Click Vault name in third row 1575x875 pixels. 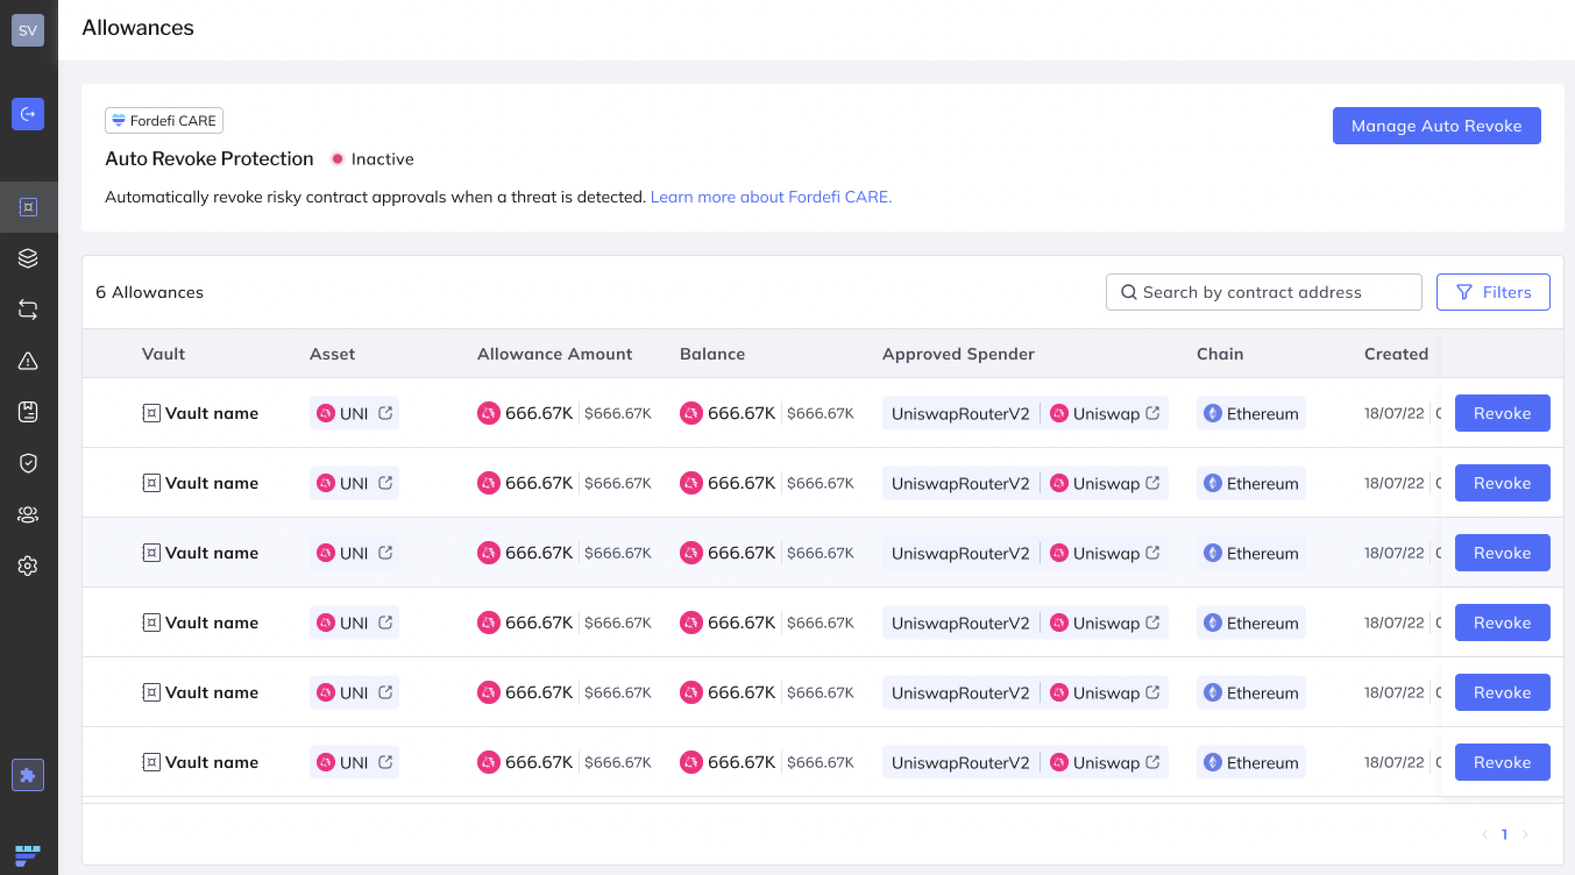pyautogui.click(x=211, y=552)
